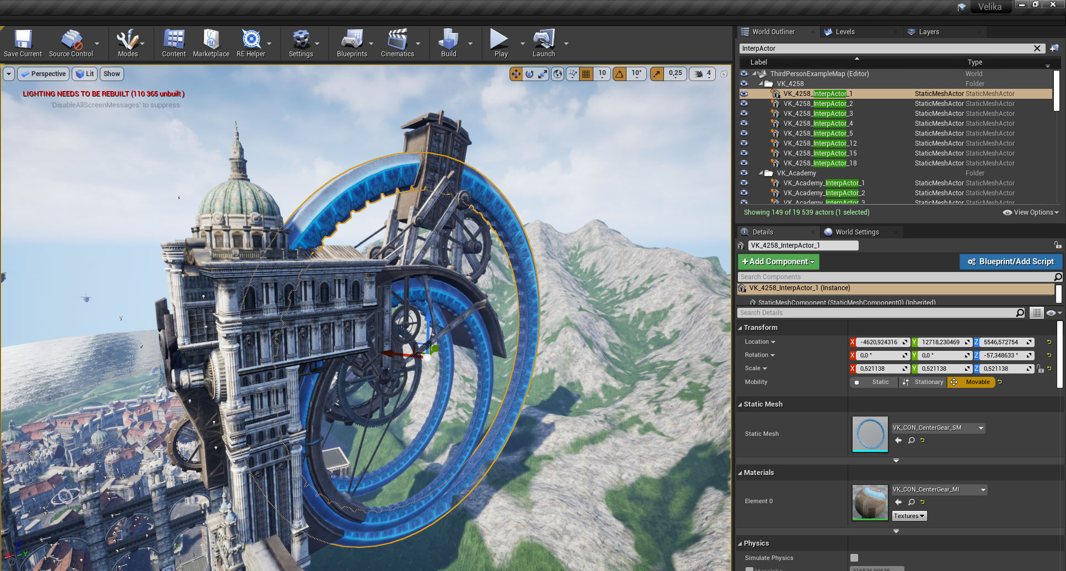This screenshot has width=1066, height=571.
Task: Hide VK_4258_InterpActor_1 in outliner
Action: 744,94
